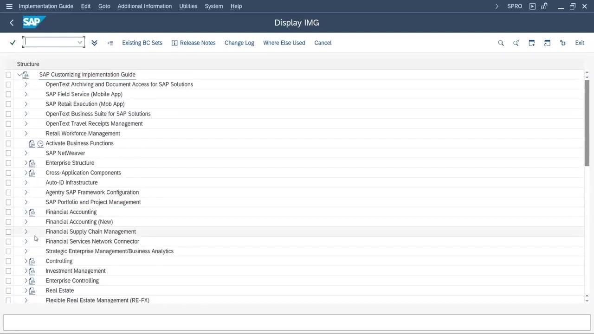This screenshot has width=594, height=334.
Task: Open the SAP hamburger main menu
Action: coord(9,6)
